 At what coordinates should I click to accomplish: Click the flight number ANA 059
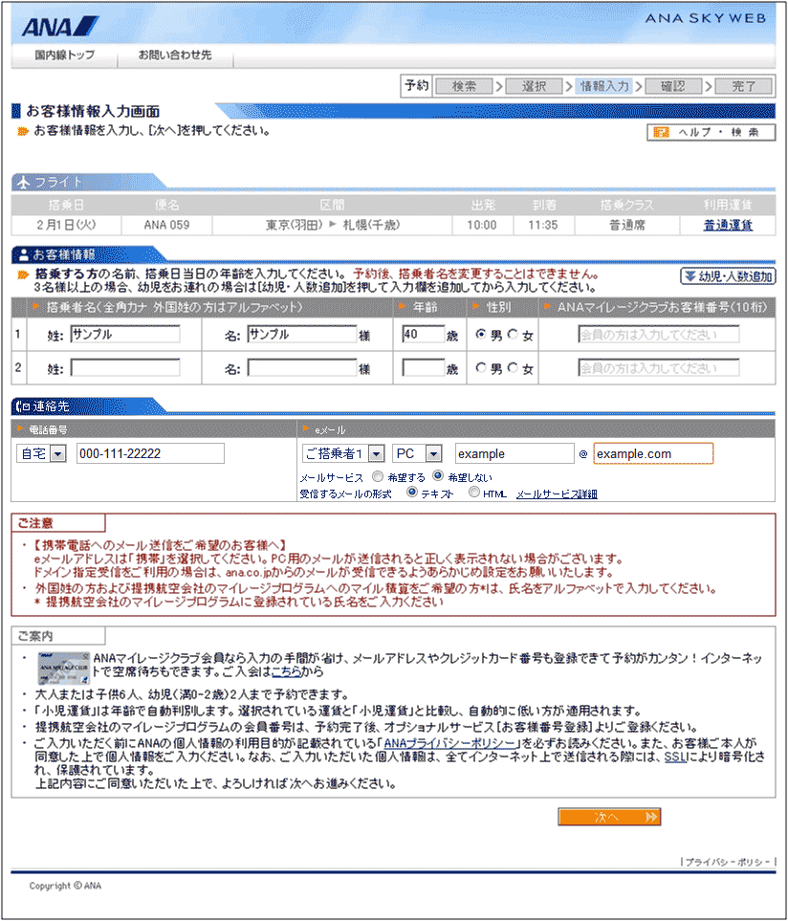tap(166, 225)
